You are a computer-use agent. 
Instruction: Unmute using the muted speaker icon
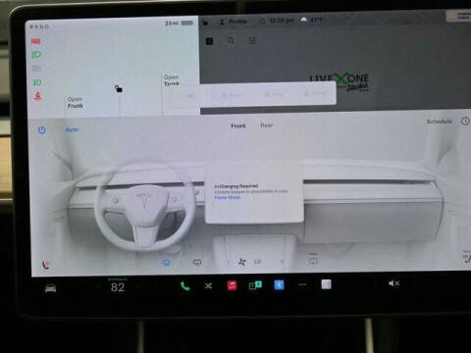(x=393, y=283)
